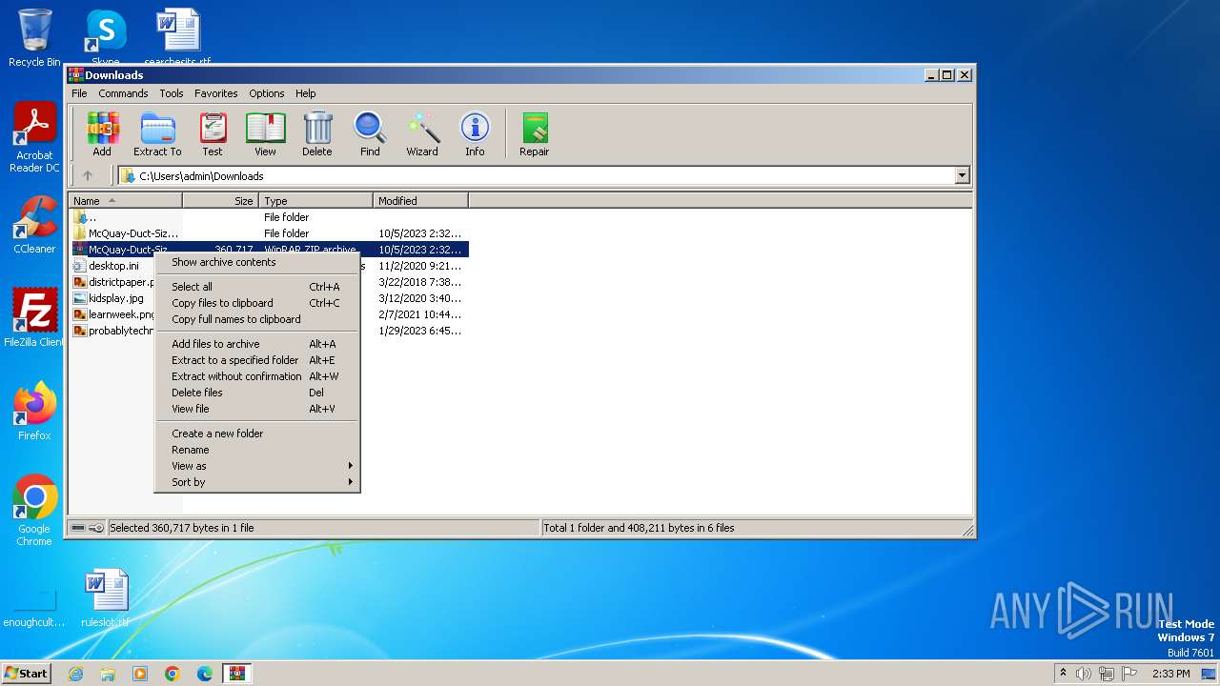Open Chrome from taskbar
Image resolution: width=1220 pixels, height=686 pixels.
tap(173, 674)
